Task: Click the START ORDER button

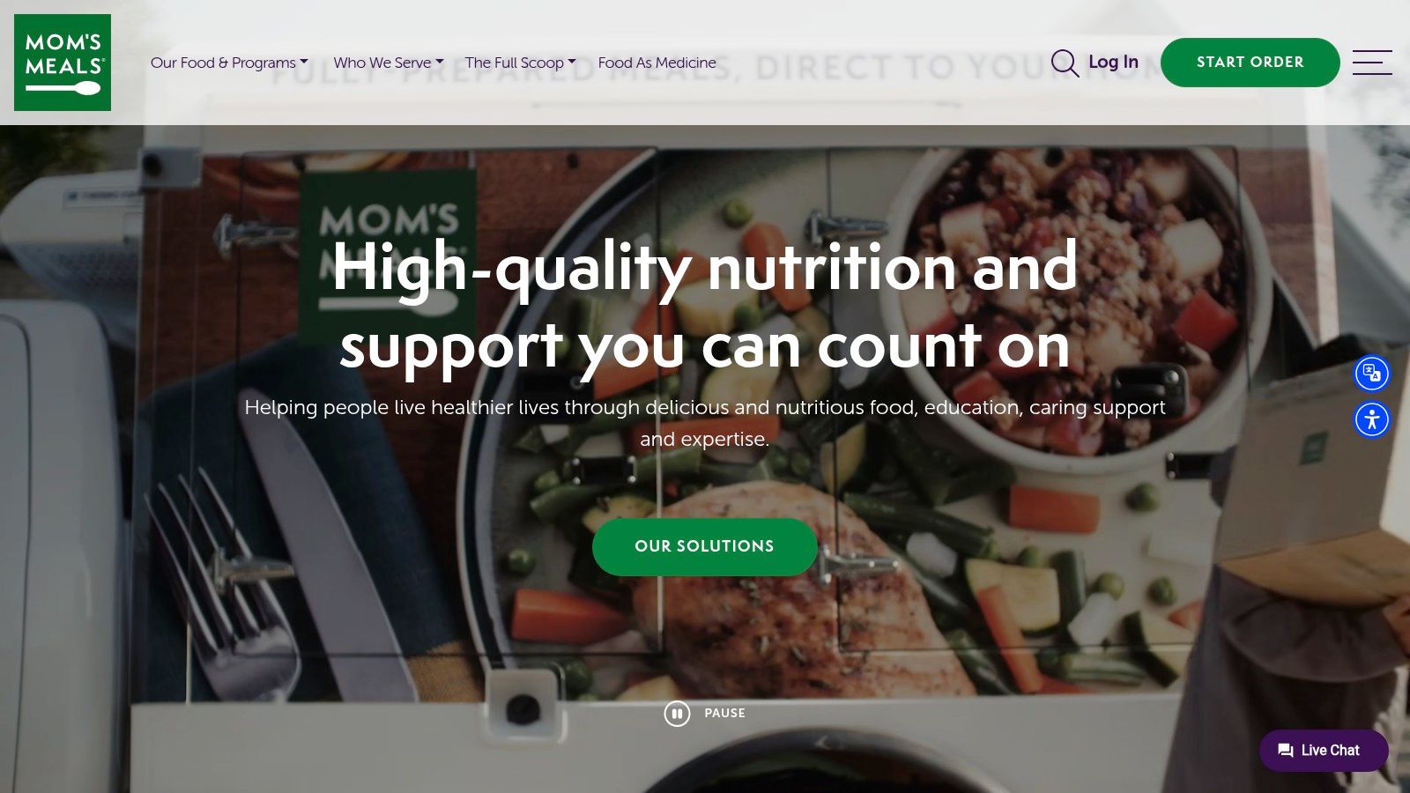Action: coord(1250,63)
